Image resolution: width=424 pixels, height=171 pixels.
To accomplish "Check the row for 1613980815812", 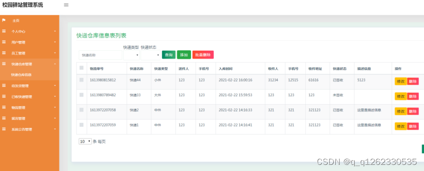I will coord(82,80).
